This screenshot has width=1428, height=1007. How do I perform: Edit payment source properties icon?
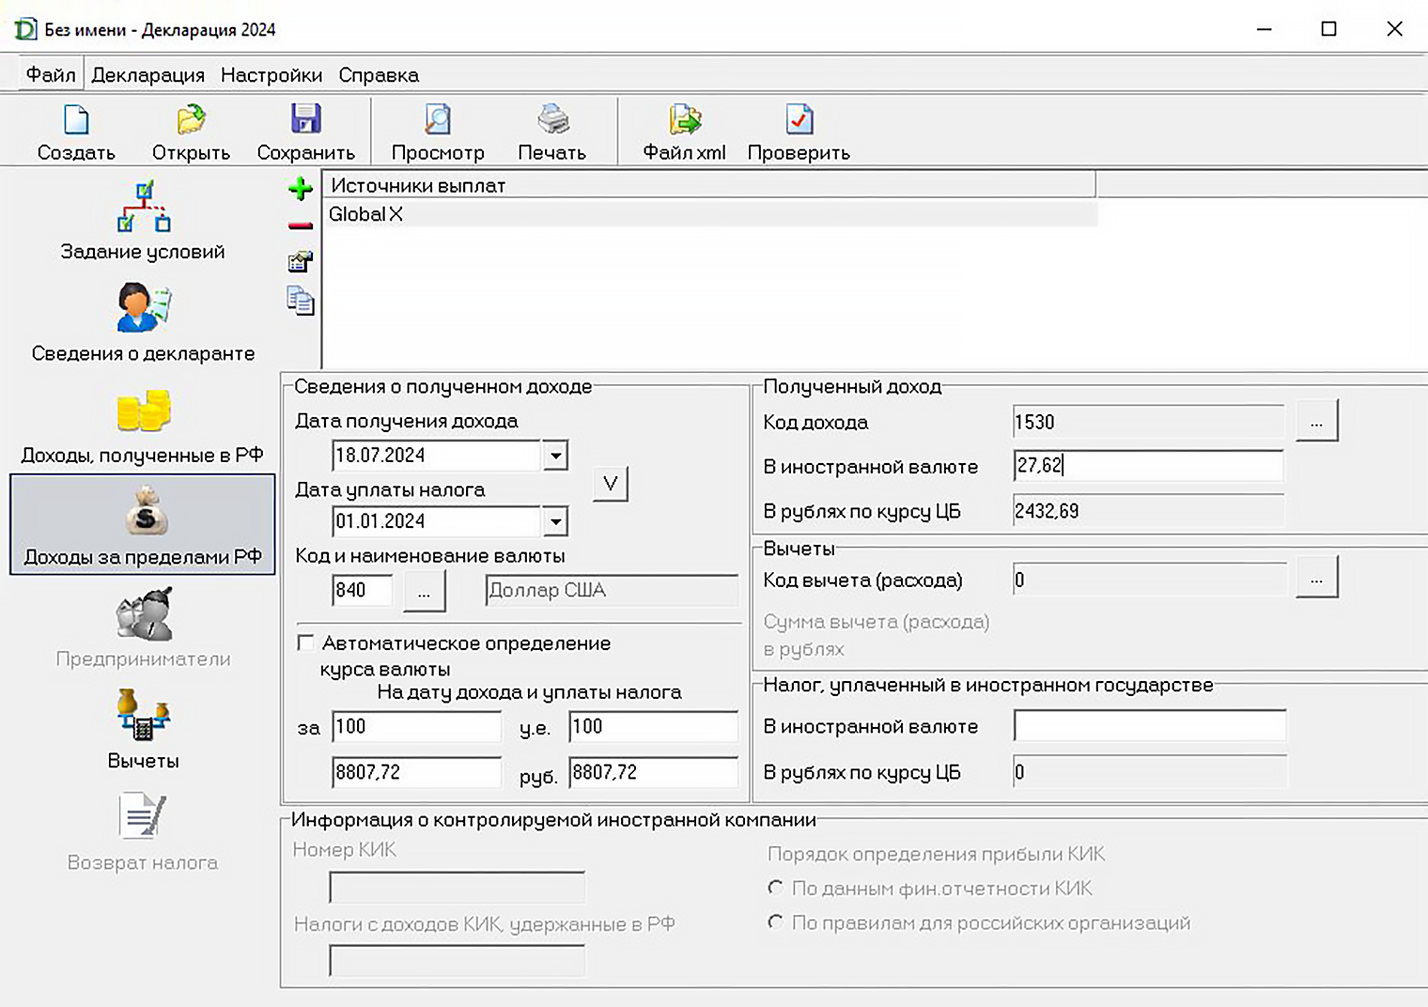(x=301, y=262)
